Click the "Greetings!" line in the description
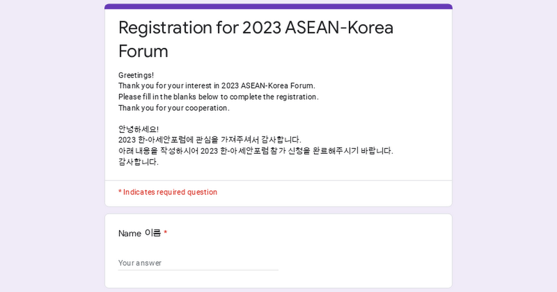 click(136, 75)
